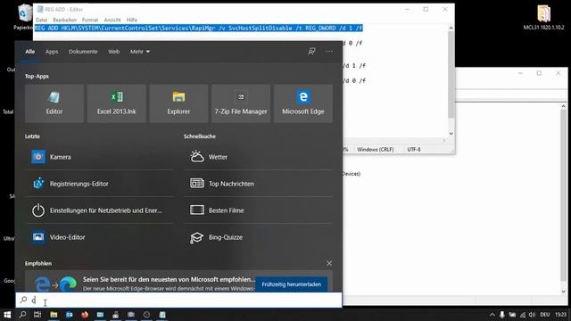Open Top Nachrichten quick search
This screenshot has width=571, height=321.
pyautogui.click(x=258, y=184)
